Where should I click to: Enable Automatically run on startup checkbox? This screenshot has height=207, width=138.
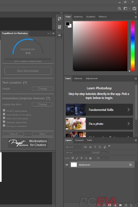4,114
